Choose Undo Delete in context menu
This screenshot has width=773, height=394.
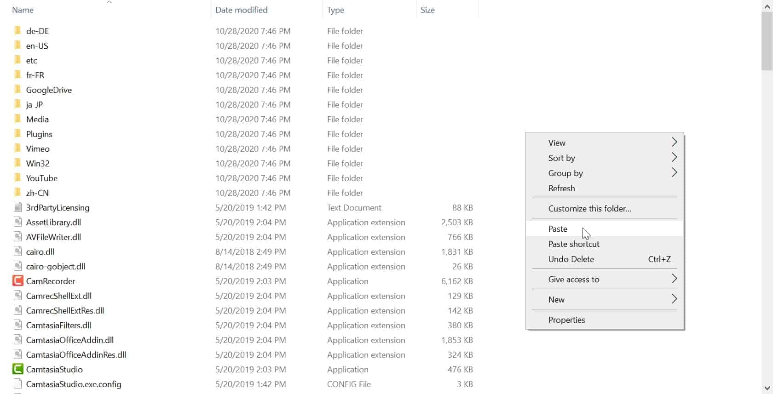point(571,259)
